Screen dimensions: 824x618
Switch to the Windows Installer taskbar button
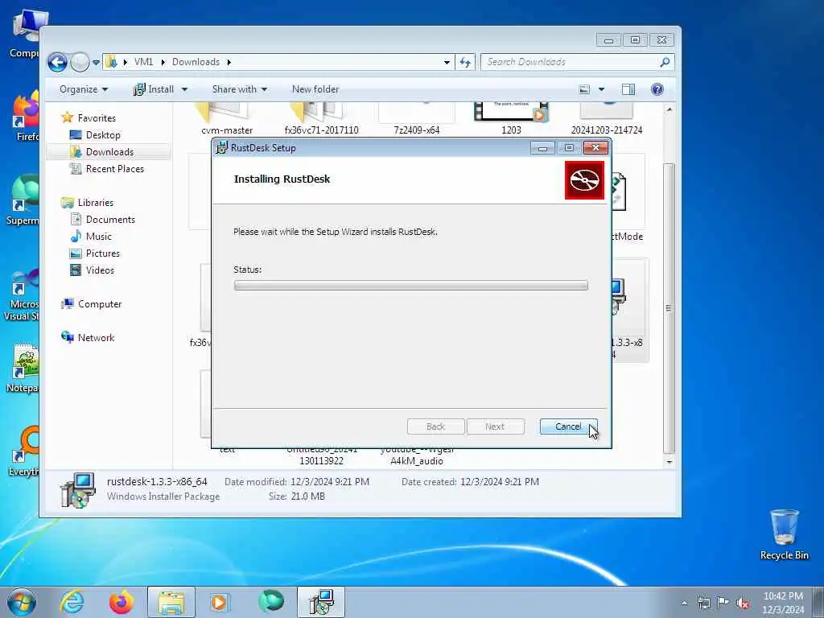[x=321, y=602]
